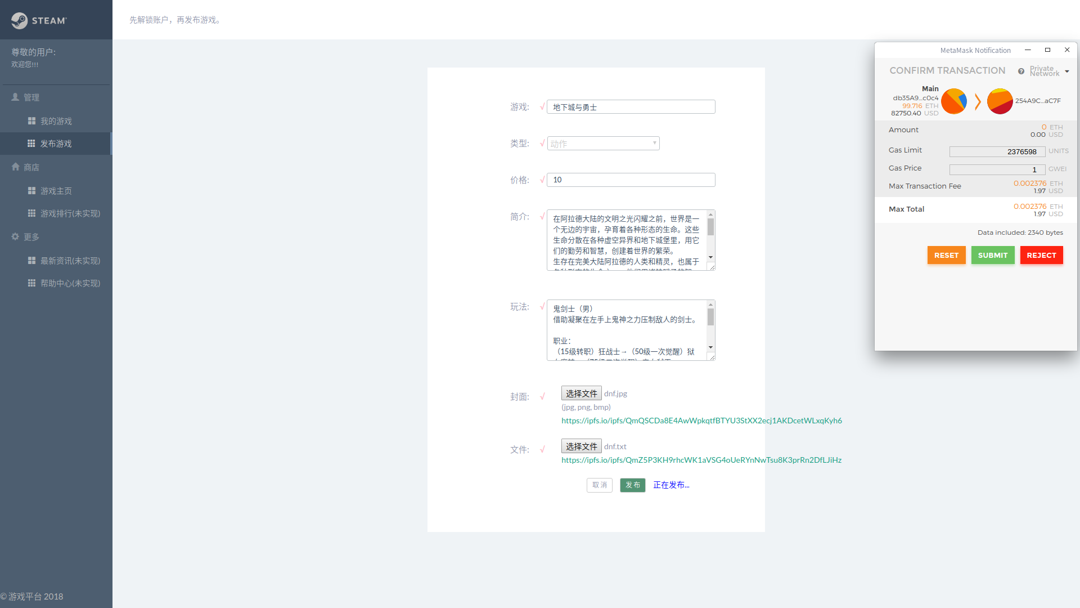The height and width of the screenshot is (608, 1080).
Task: Submit the MetaMask transaction
Action: click(992, 255)
